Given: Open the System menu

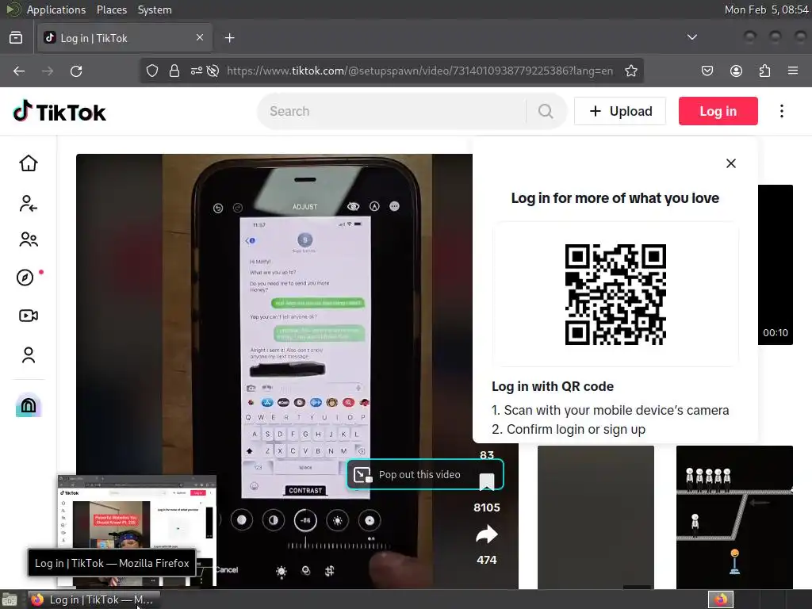Looking at the screenshot, I should [155, 10].
